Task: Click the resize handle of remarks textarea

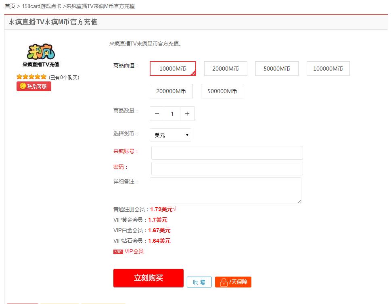Action: 299,202
